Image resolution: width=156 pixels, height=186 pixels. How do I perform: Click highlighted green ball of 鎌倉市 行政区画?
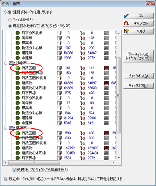pos(18,68)
